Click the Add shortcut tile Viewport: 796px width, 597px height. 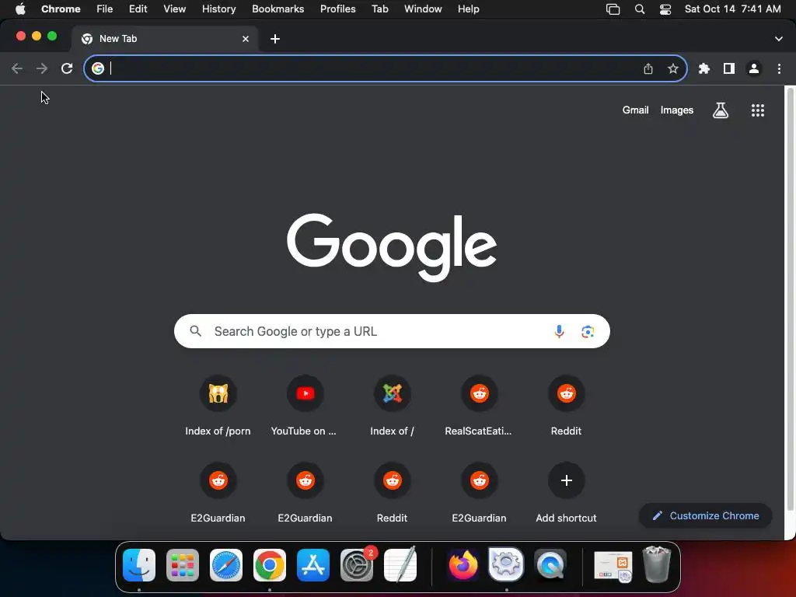point(567,492)
